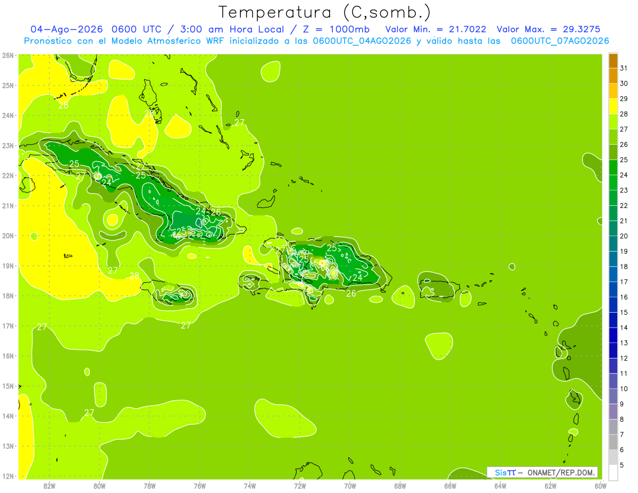
Task: Select the dark blue legend swatch between 13 and 14
Action: pyautogui.click(x=613, y=335)
